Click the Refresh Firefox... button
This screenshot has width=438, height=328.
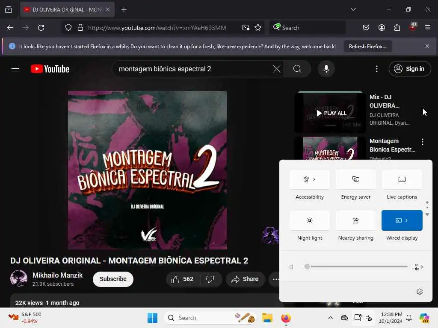coord(367,46)
